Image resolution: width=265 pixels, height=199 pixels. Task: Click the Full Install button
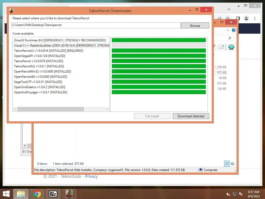tap(152, 116)
